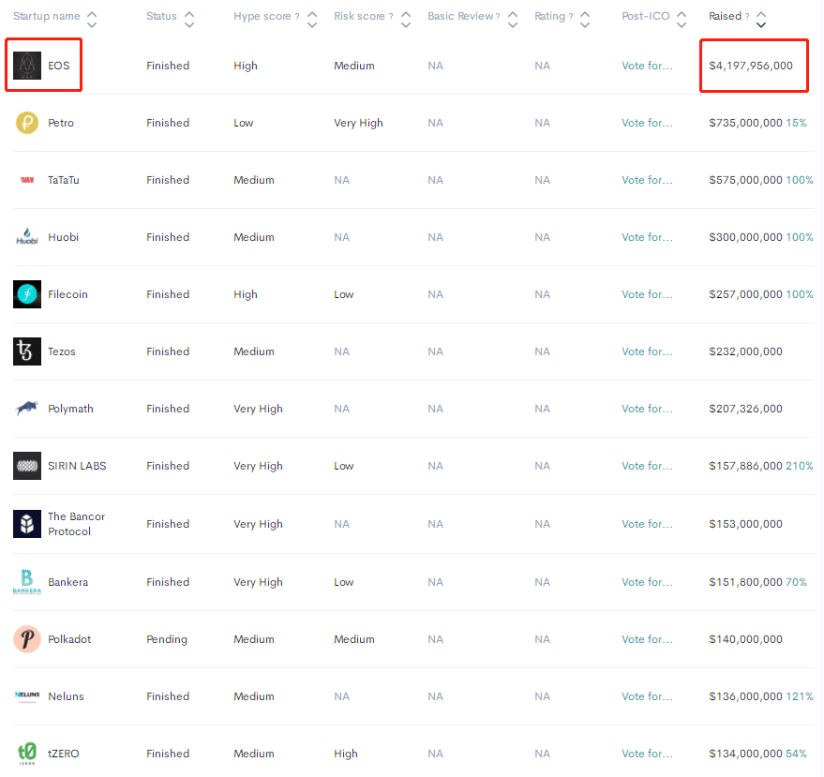Click 'Vote for…' in Polkadot row
This screenshot has height=777, width=824.
click(x=647, y=639)
